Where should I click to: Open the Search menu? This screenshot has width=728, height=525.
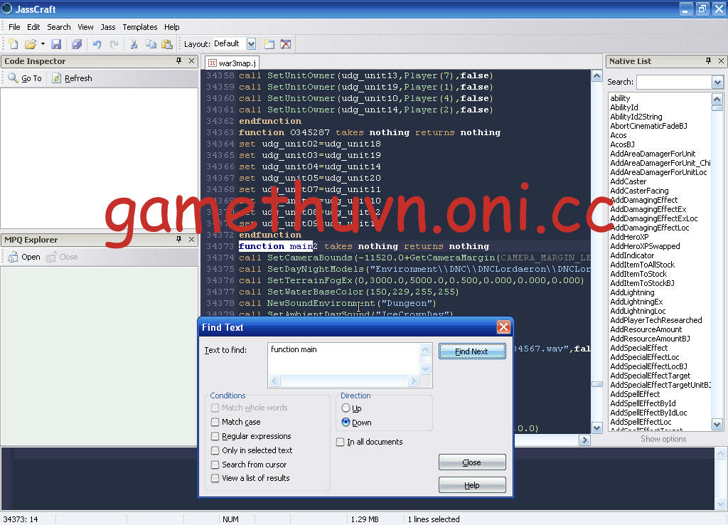click(59, 27)
